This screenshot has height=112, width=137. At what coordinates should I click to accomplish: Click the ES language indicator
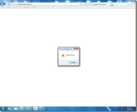(122, 108)
